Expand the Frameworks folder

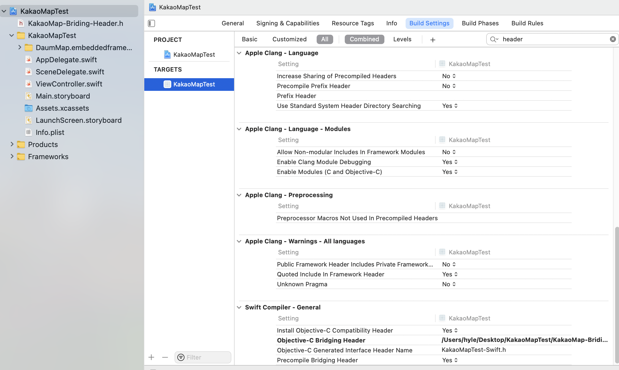pos(12,156)
